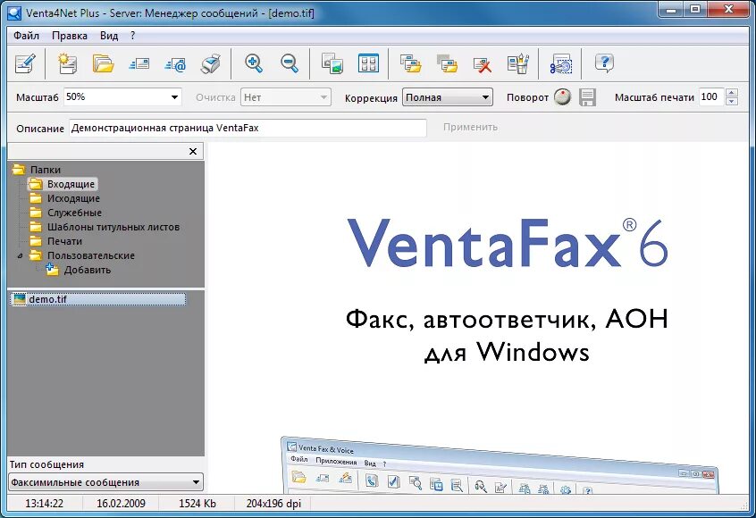Click the app icon in the title bar
The image size is (756, 518).
[15, 13]
